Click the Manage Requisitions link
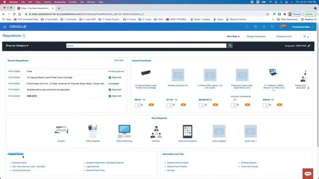 256,36
